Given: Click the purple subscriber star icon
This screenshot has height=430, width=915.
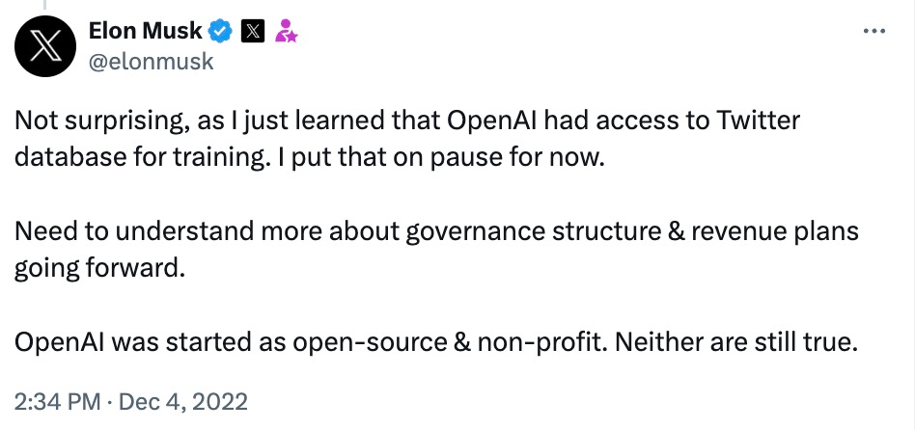Looking at the screenshot, I should point(286,31).
